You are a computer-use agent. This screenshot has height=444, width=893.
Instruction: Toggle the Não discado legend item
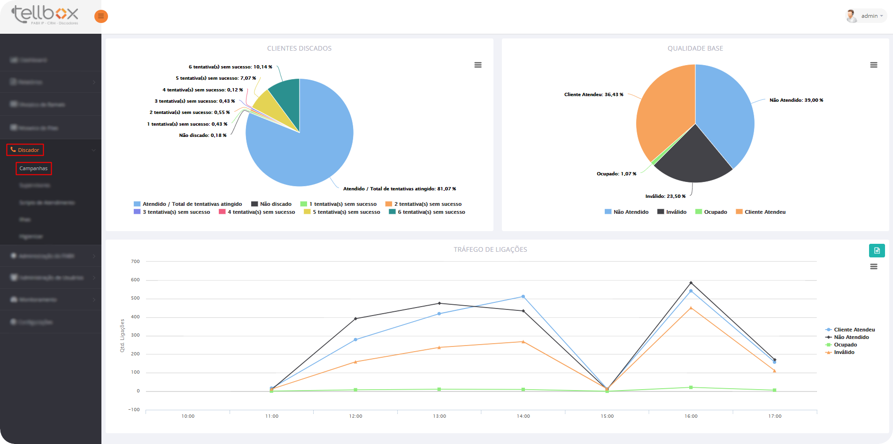coord(275,204)
